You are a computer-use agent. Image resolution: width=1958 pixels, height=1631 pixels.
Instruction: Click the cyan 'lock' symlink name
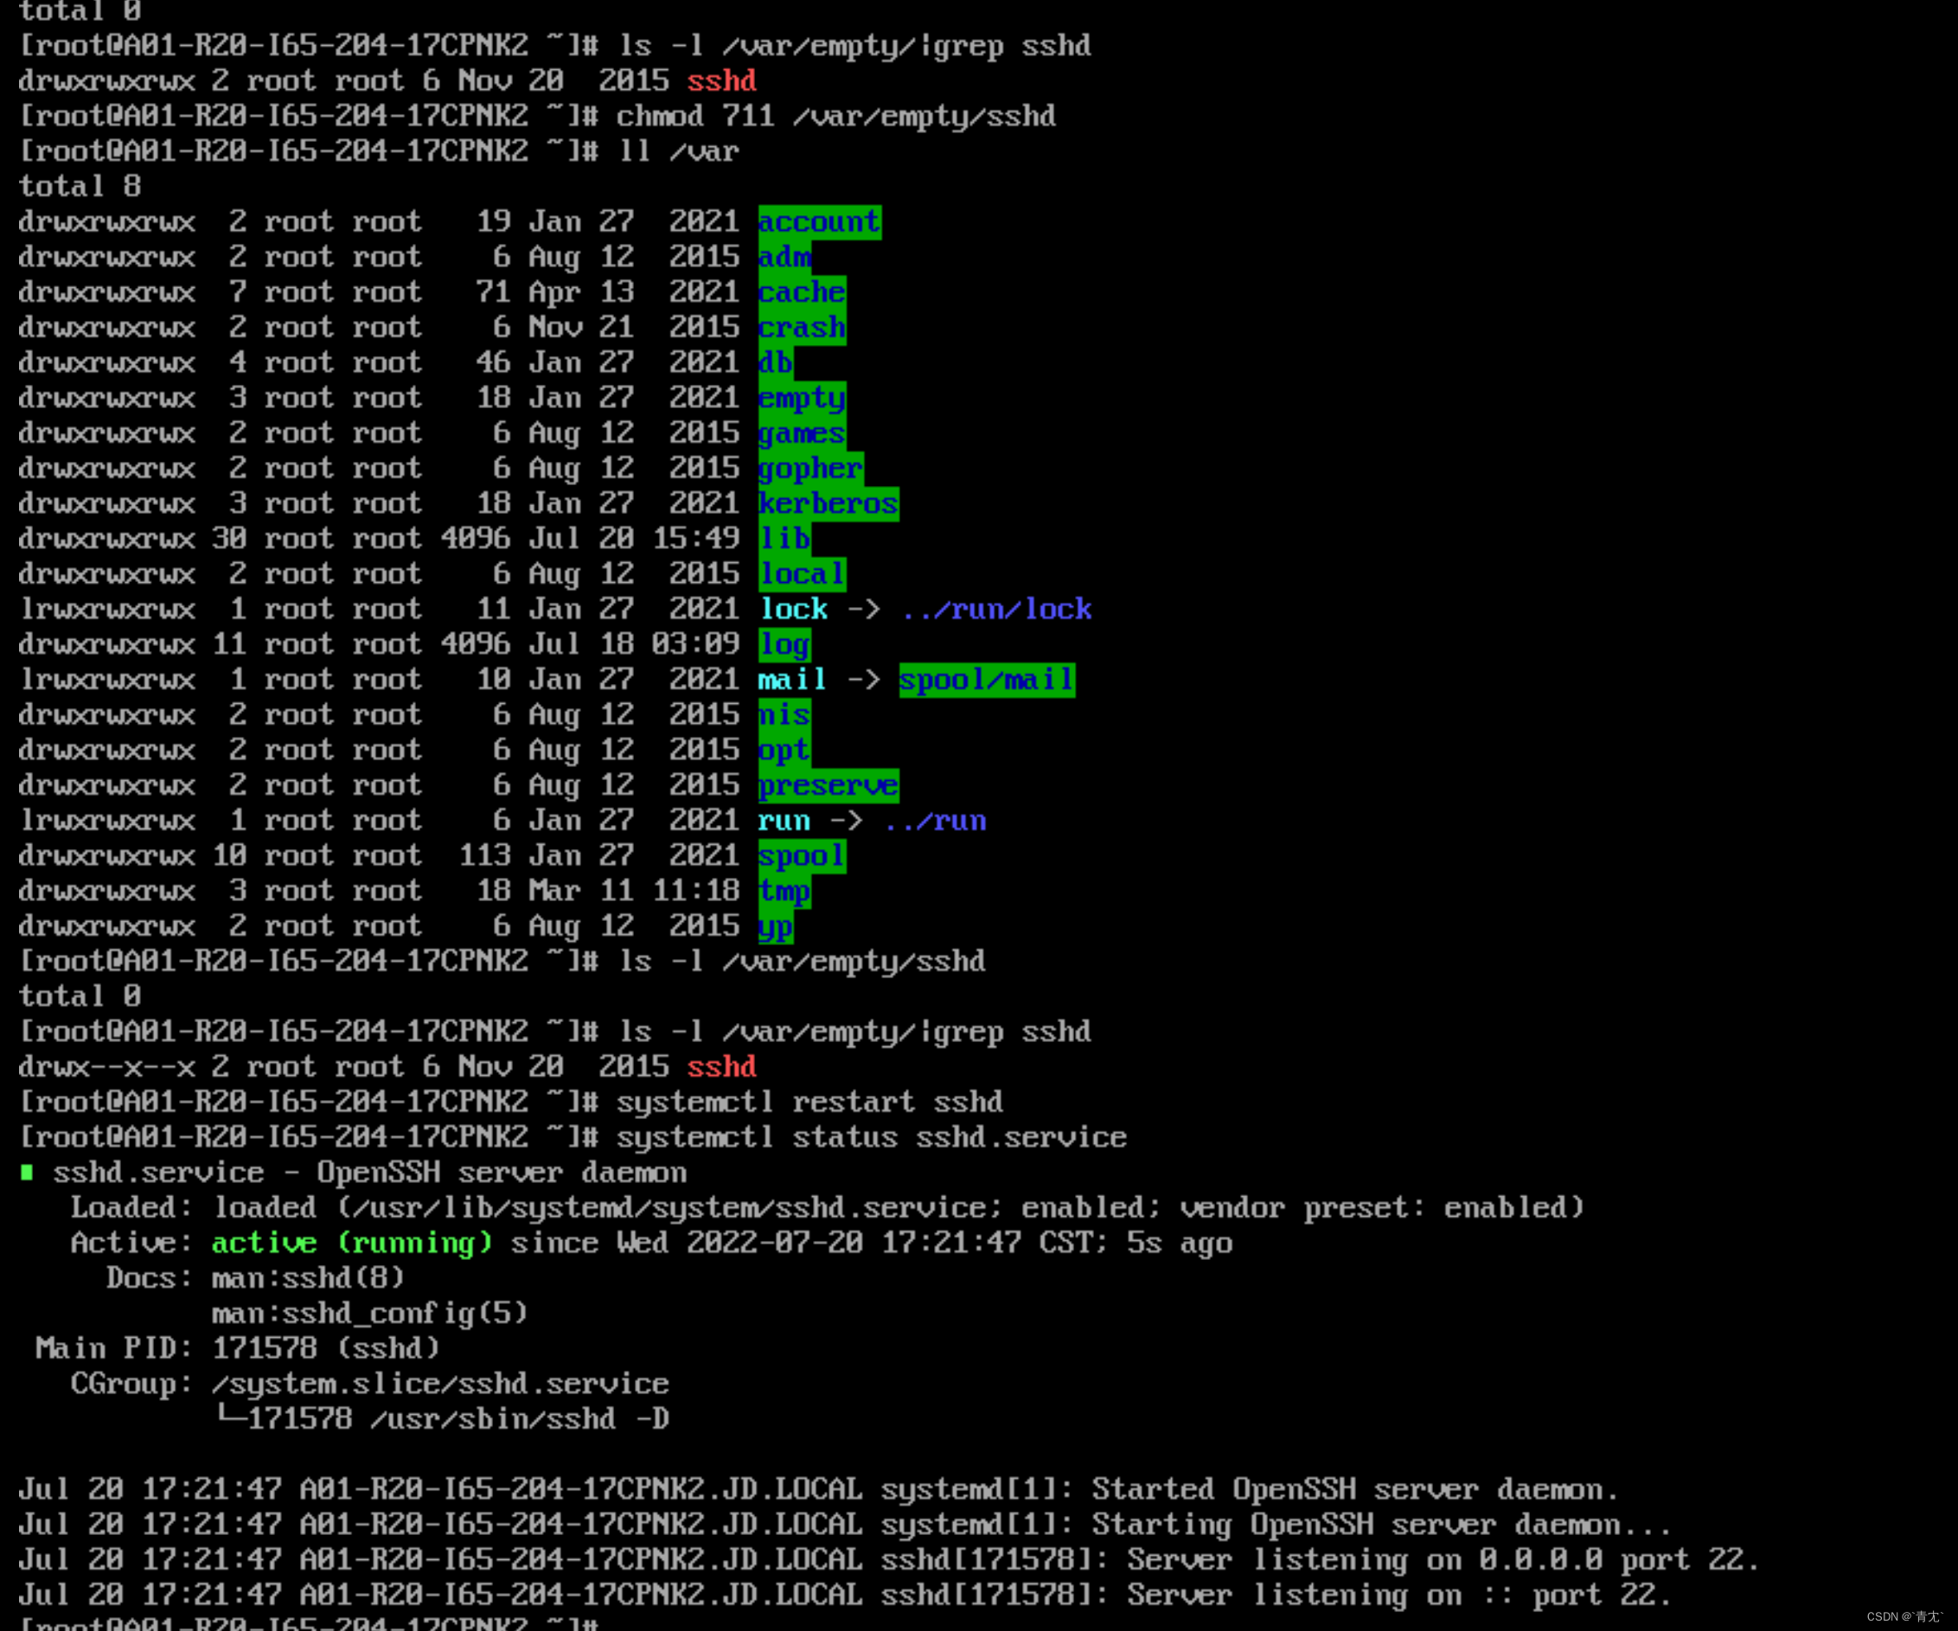click(x=793, y=609)
